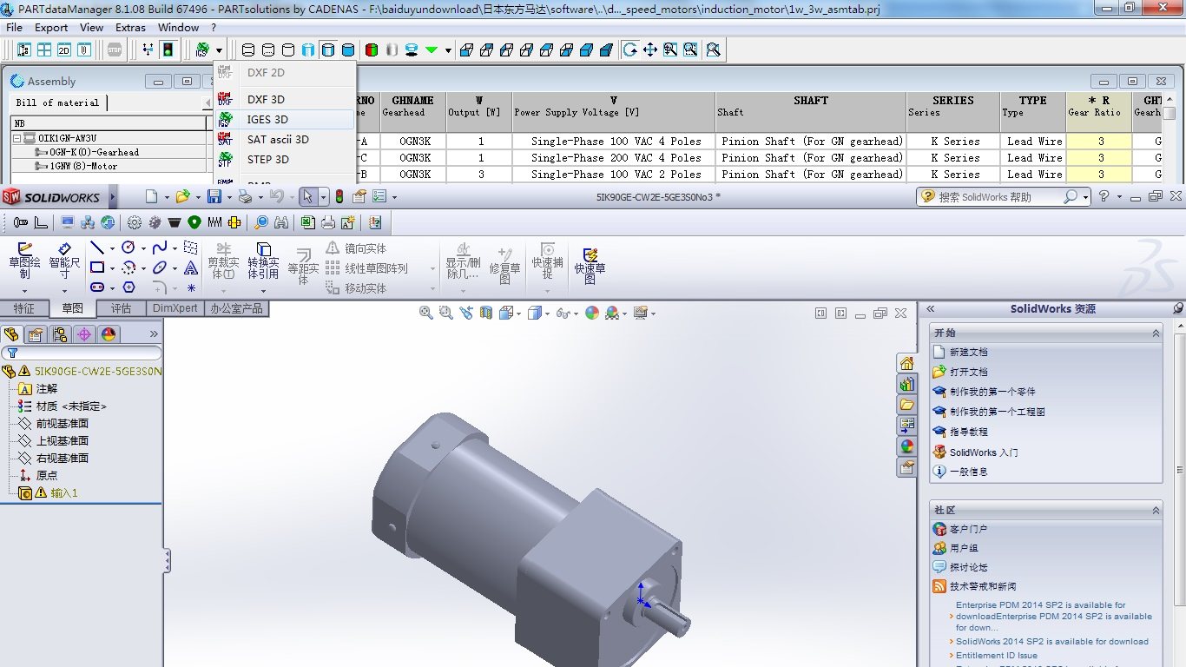Collapse the 社区 section in Resources panel
Screen dimensions: 1186x667
pyautogui.click(x=1156, y=511)
